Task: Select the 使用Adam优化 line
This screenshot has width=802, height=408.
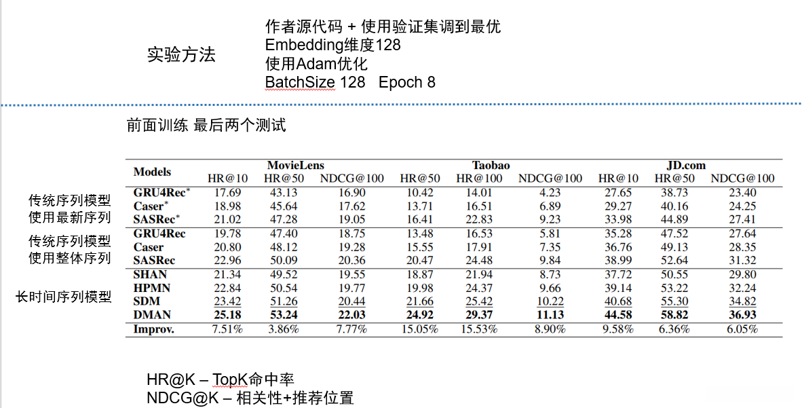Action: 316,64
